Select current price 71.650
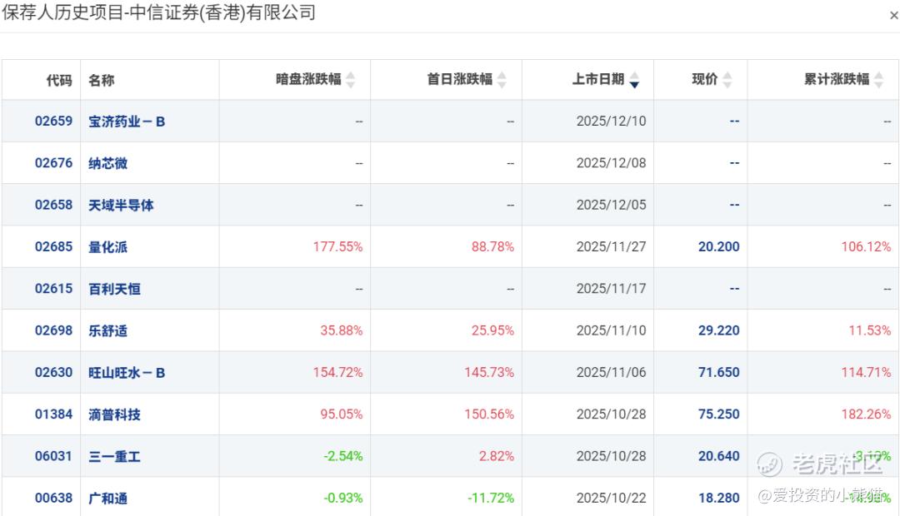 (718, 372)
